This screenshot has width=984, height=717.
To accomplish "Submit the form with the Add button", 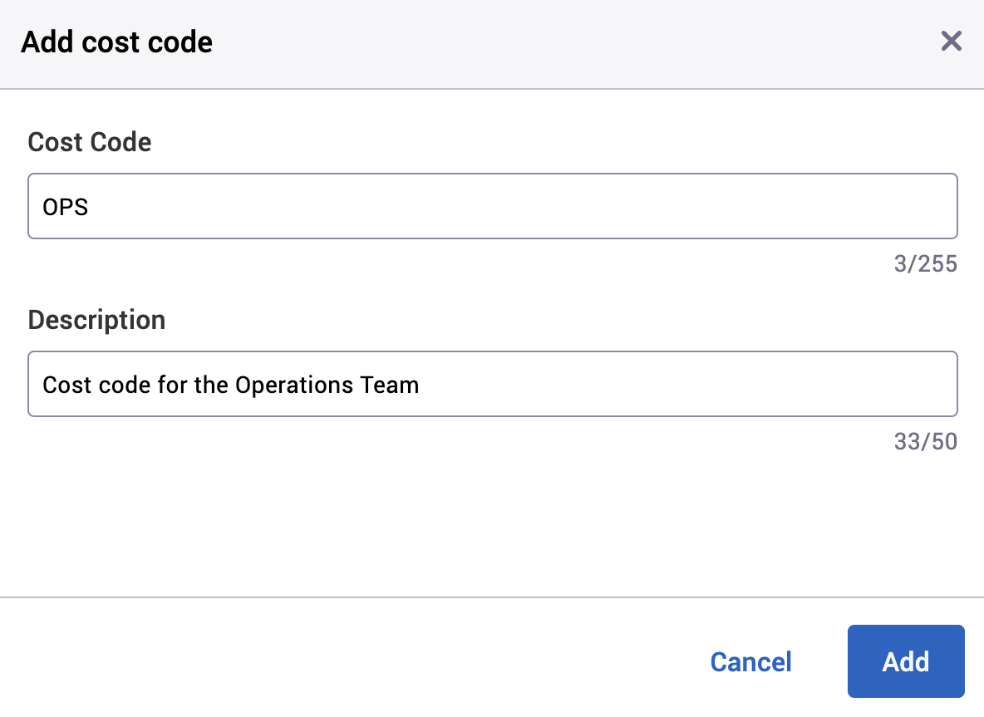I will point(905,661).
